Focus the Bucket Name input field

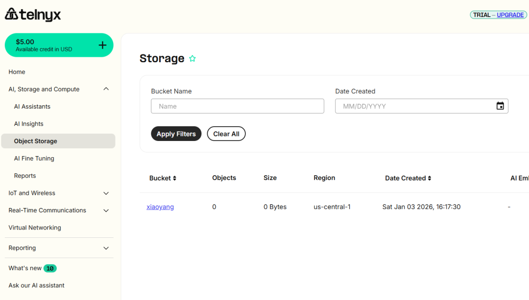(x=238, y=106)
